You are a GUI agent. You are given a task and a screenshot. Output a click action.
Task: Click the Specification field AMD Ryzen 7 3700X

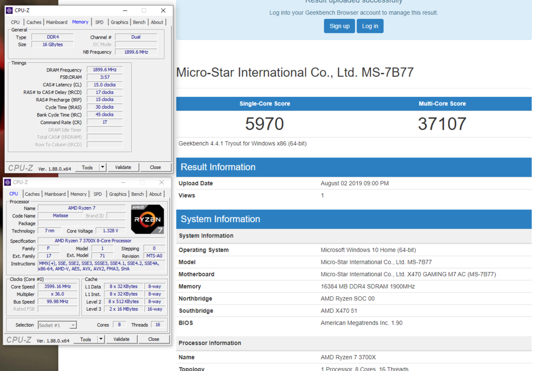click(x=101, y=241)
